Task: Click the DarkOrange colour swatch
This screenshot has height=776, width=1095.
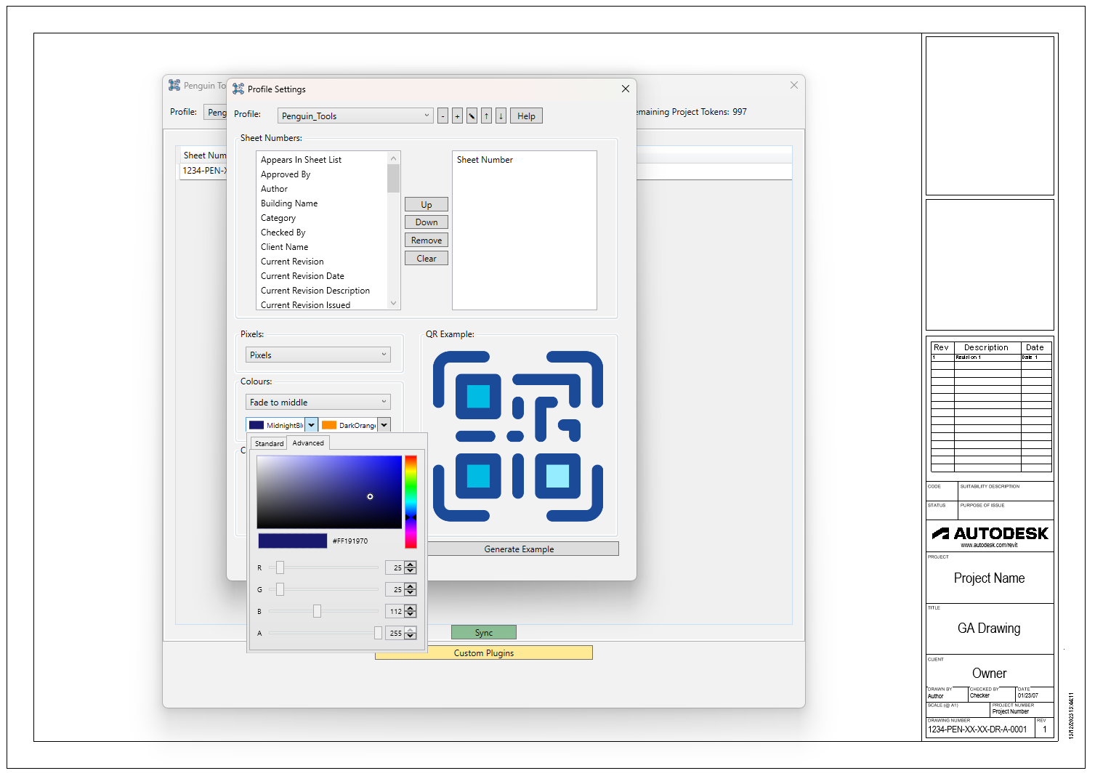Action: (x=329, y=425)
